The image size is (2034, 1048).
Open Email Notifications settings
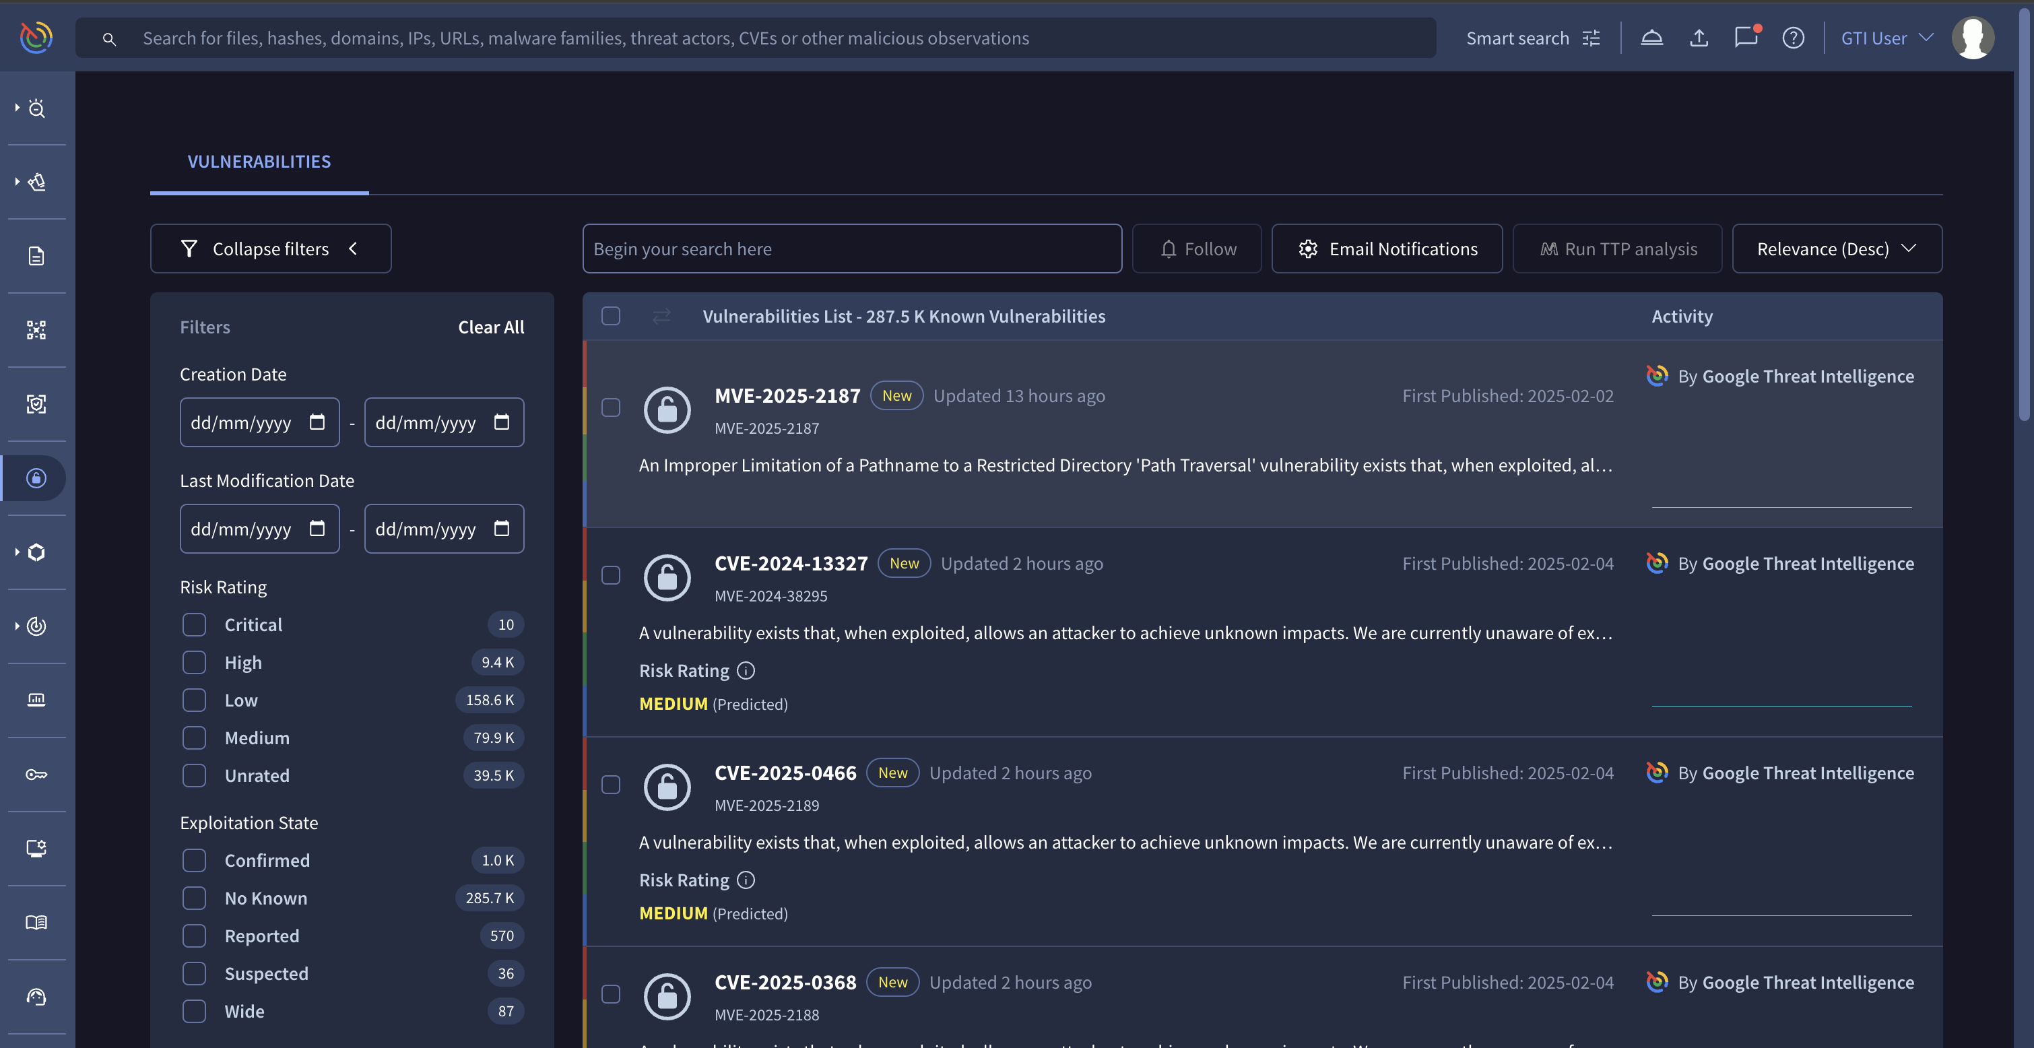pos(1387,249)
